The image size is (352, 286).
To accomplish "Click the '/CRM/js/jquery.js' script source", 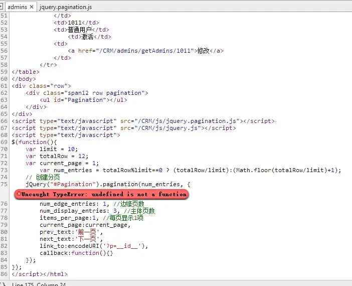I will tap(168, 128).
